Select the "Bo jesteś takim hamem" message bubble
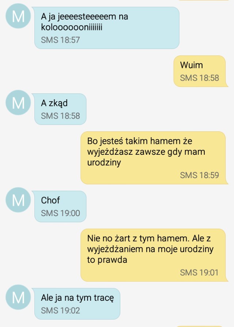Screen dimensions: 234x327 tap(153, 158)
